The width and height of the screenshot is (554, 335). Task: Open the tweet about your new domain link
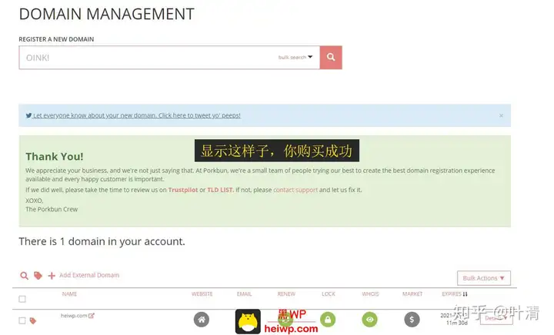pos(133,115)
